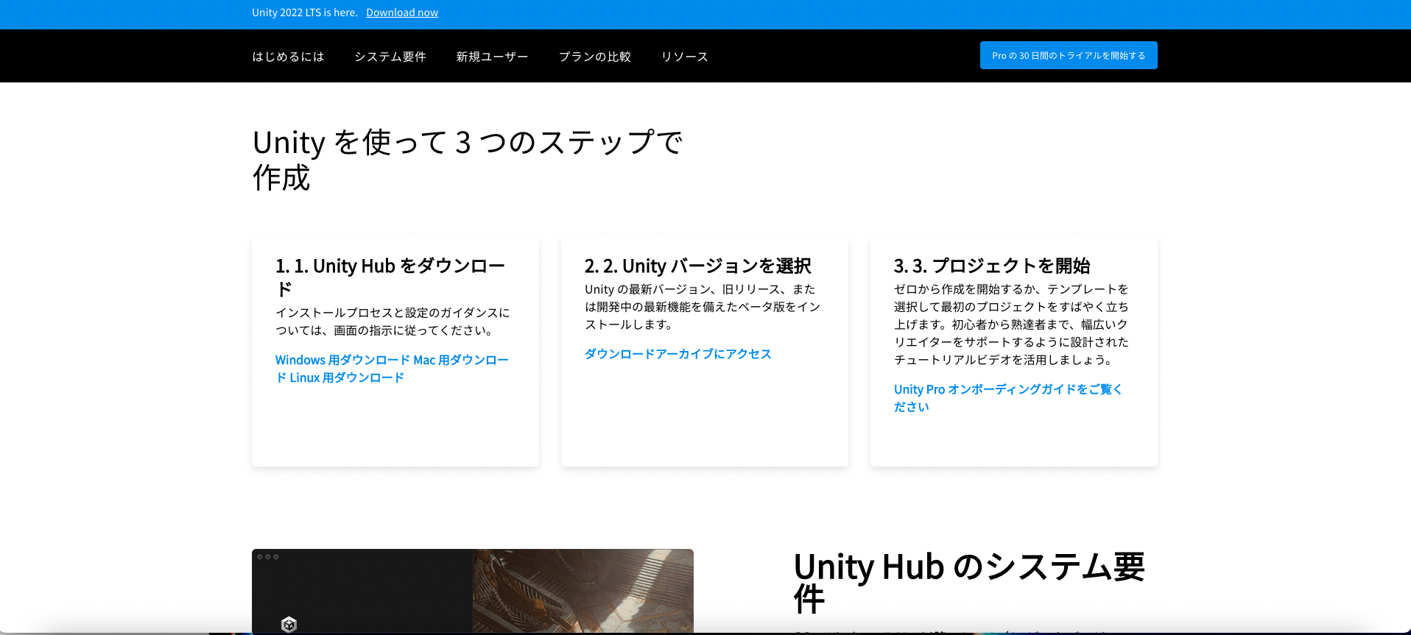Viewport: 1411px width, 635px height.
Task: Open the システム要件 navigation item
Action: pyautogui.click(x=390, y=57)
